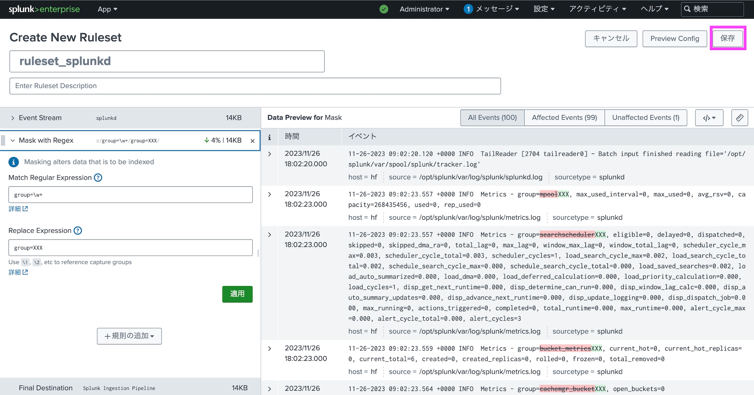This screenshot has height=395, width=754.
Task: Collapse the Mask with Regex section
Action: [13, 140]
